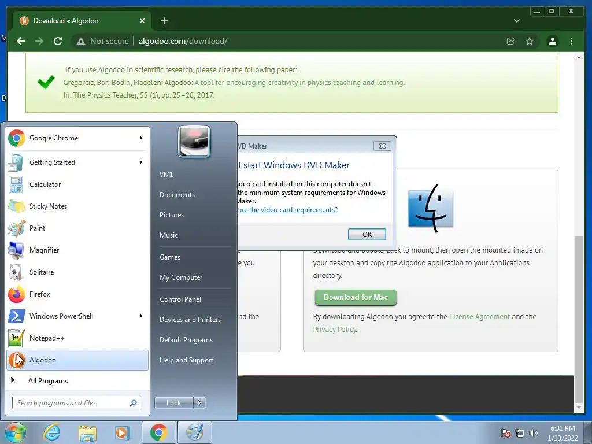Expand Windows PowerShell submenu arrow
The image size is (592, 444).
pos(141,316)
